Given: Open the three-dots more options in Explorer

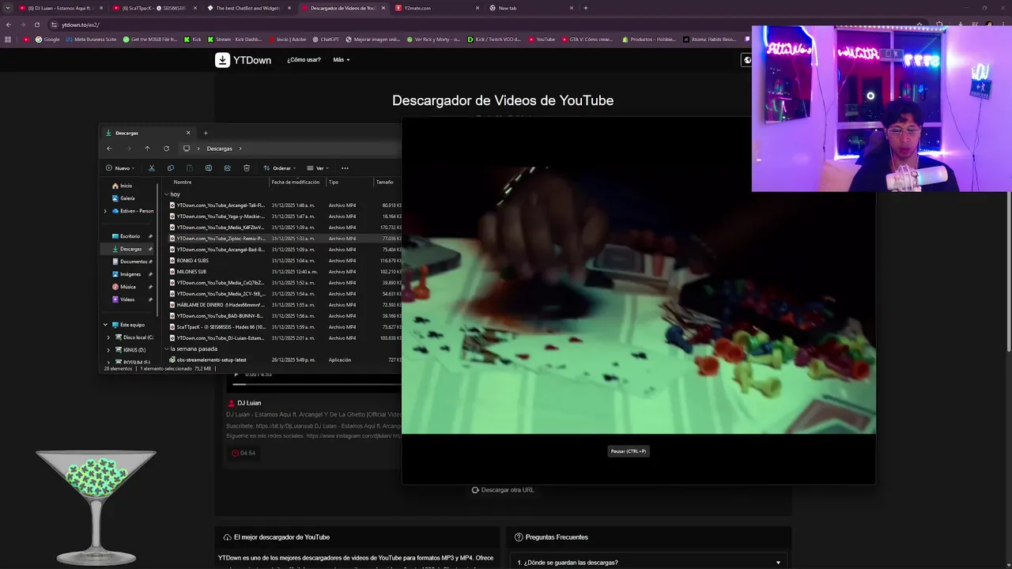Looking at the screenshot, I should (x=345, y=168).
